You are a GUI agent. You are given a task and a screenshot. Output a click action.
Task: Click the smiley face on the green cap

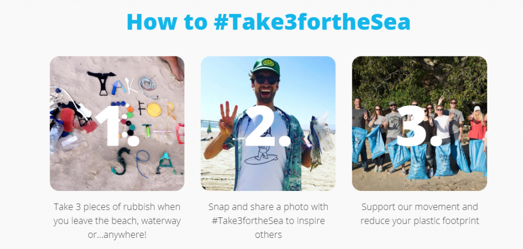coord(268,63)
